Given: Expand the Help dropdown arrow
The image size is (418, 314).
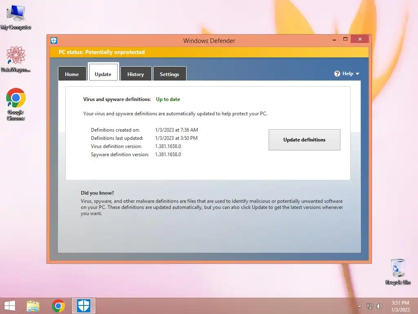Looking at the screenshot, I should coord(358,74).
